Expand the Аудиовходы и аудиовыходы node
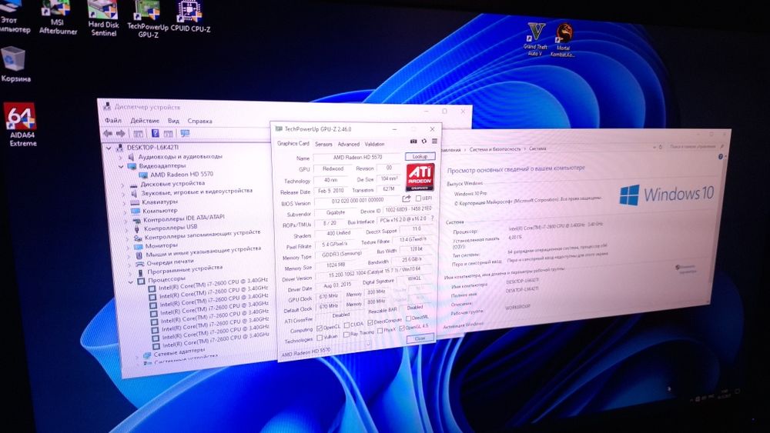 pyautogui.click(x=120, y=158)
